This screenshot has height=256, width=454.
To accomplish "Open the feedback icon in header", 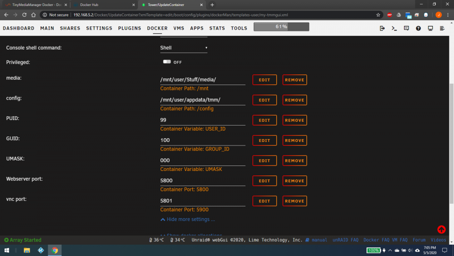I will tap(406, 28).
